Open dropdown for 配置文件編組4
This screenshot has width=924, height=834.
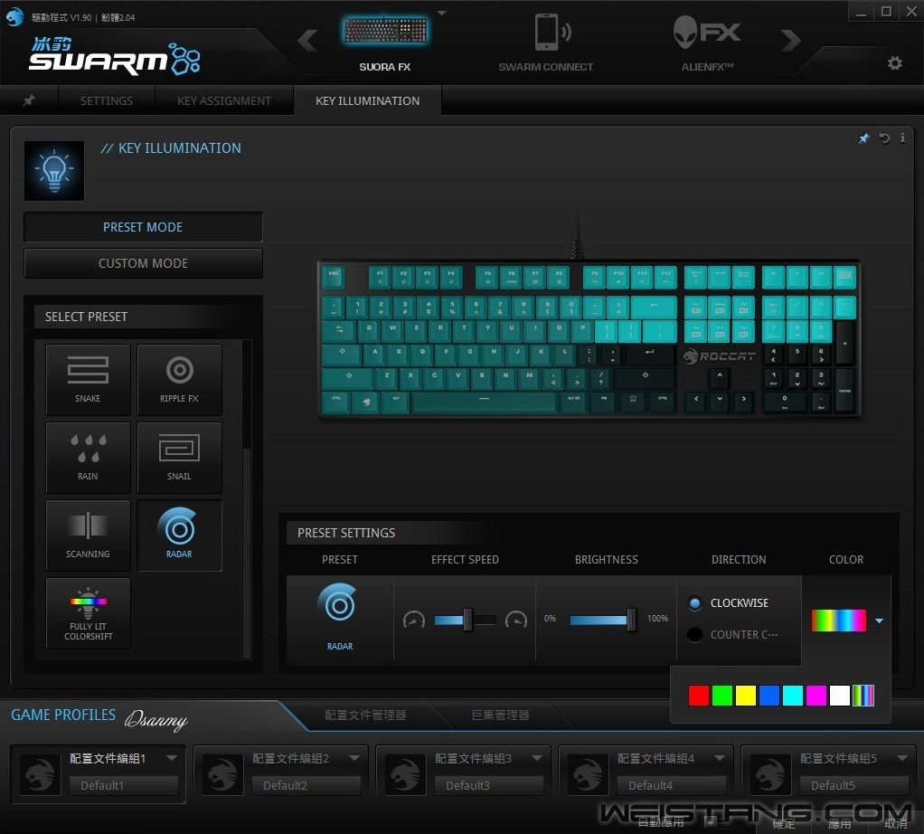coord(720,758)
